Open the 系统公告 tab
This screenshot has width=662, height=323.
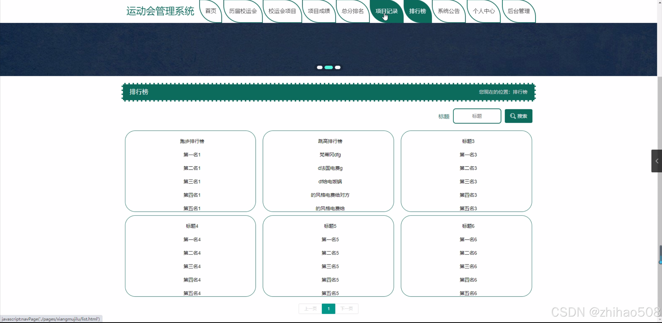coord(449,11)
